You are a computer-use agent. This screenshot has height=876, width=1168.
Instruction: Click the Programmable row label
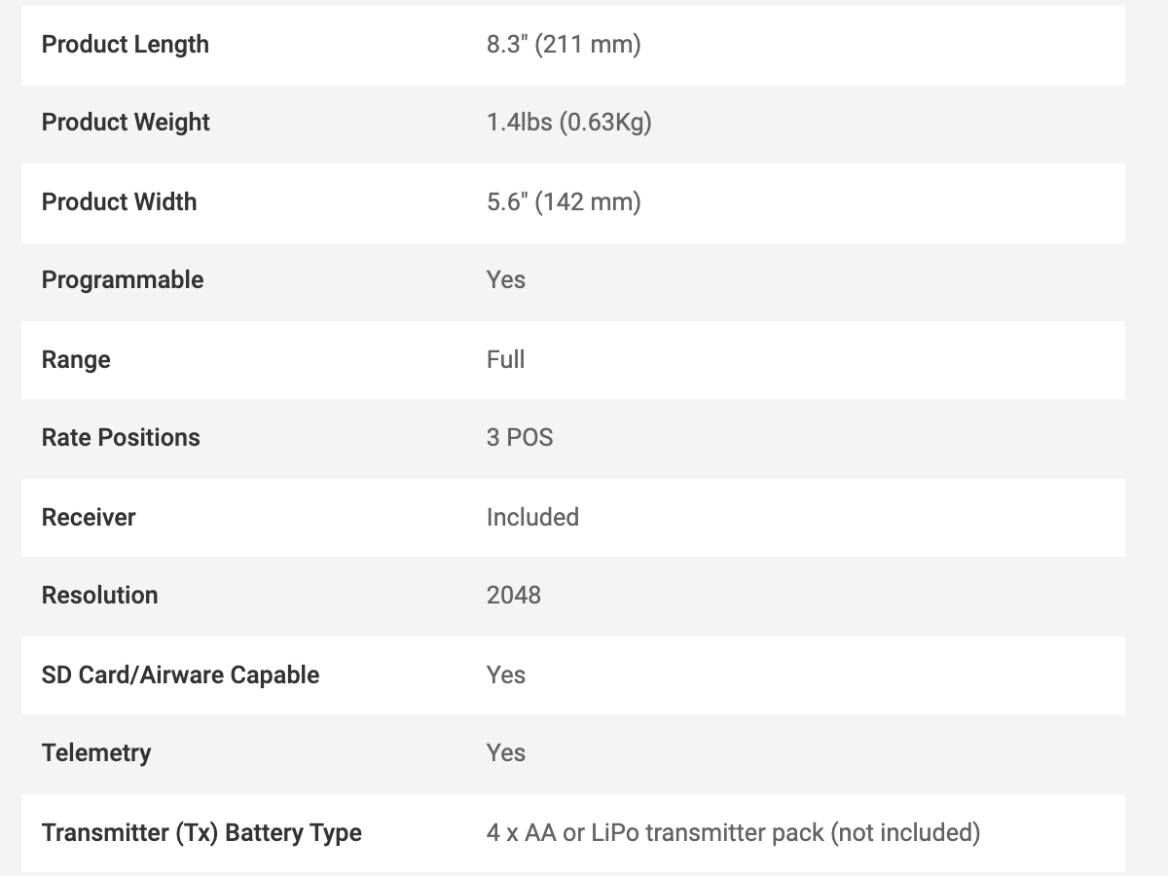click(123, 280)
